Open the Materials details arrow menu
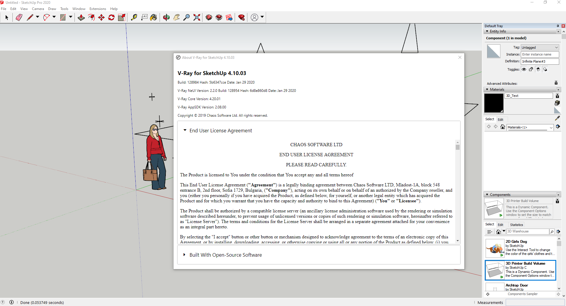 [558, 127]
